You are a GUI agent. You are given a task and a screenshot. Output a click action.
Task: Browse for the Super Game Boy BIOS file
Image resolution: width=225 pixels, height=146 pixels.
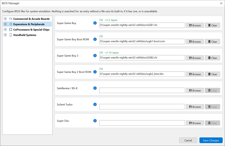pyautogui.click(x=195, y=25)
